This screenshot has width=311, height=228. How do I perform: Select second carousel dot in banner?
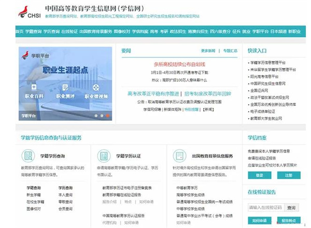pos(102,116)
